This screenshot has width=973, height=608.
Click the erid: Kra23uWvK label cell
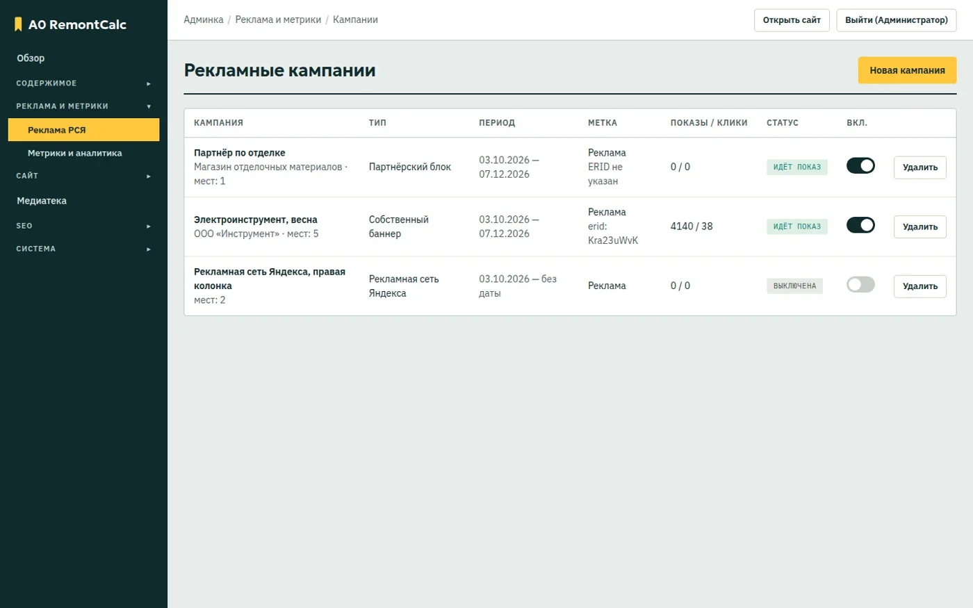[613, 233]
